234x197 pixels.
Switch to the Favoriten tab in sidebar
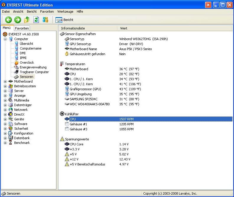22,28
